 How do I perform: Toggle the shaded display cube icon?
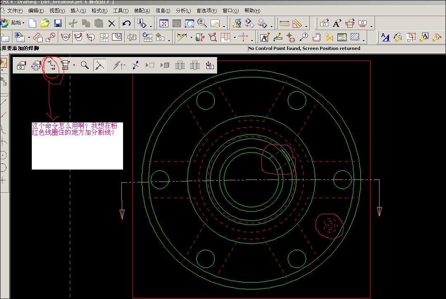165,65
